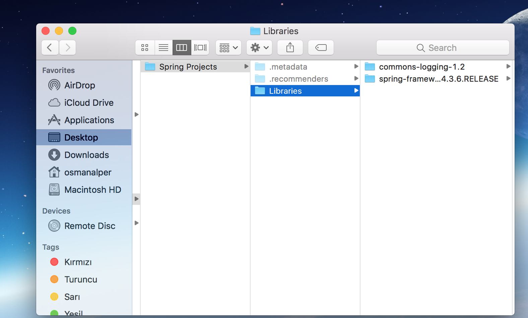528x318 pixels.
Task: Select the spring-framework 4.3.6.RELEASE folder
Action: pyautogui.click(x=437, y=79)
